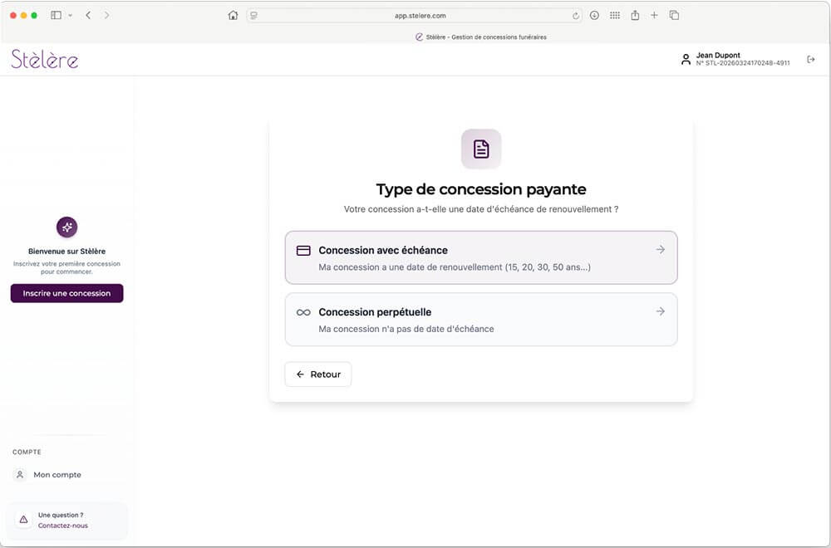
Task: Click Inscrire une concession button
Action: coord(66,293)
